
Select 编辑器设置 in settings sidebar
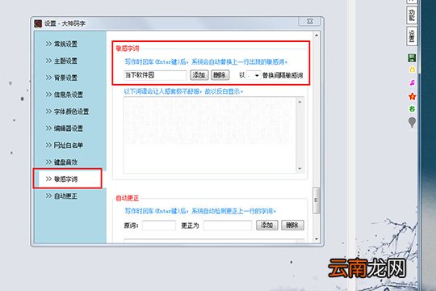click(x=65, y=129)
